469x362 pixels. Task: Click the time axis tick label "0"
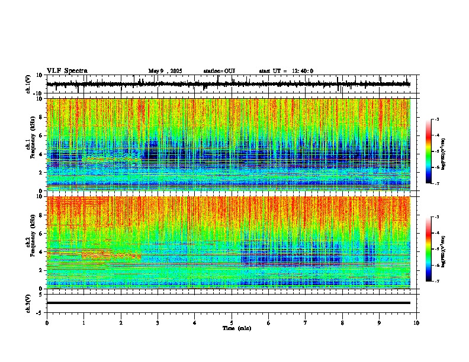47,323
